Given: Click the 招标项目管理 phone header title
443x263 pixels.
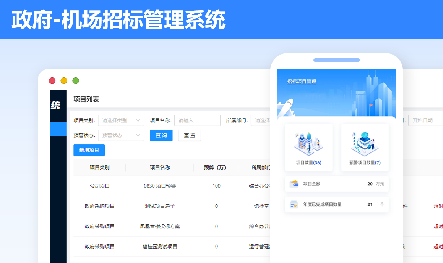Looking at the screenshot, I should pos(302,82).
